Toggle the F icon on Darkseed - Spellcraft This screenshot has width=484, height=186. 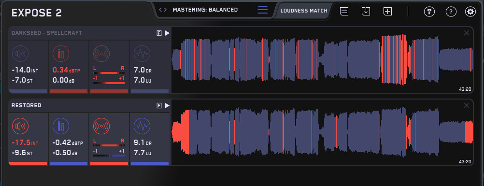(x=159, y=33)
